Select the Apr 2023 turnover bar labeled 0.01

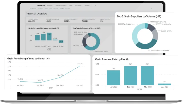point(164,84)
